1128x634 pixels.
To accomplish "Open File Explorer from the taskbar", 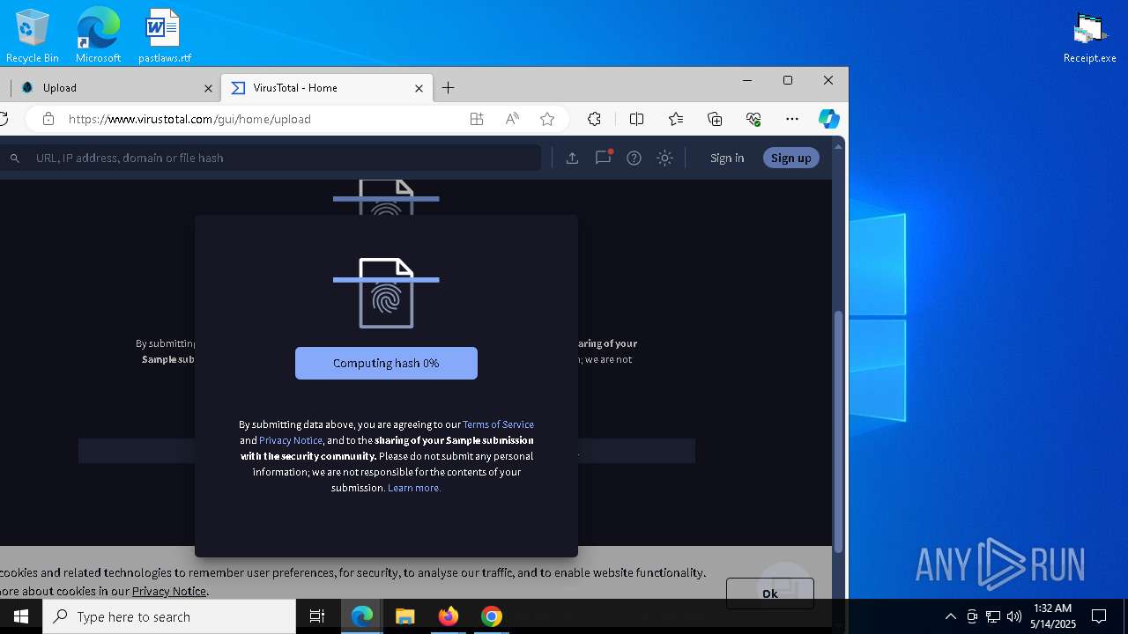I will tap(404, 616).
